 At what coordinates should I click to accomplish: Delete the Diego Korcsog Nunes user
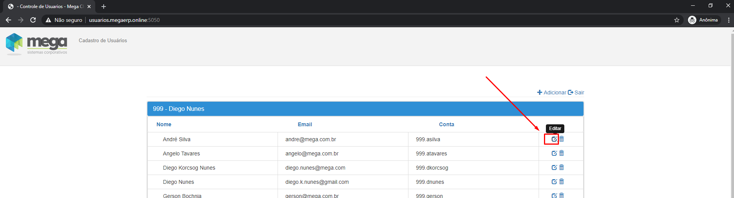point(562,167)
